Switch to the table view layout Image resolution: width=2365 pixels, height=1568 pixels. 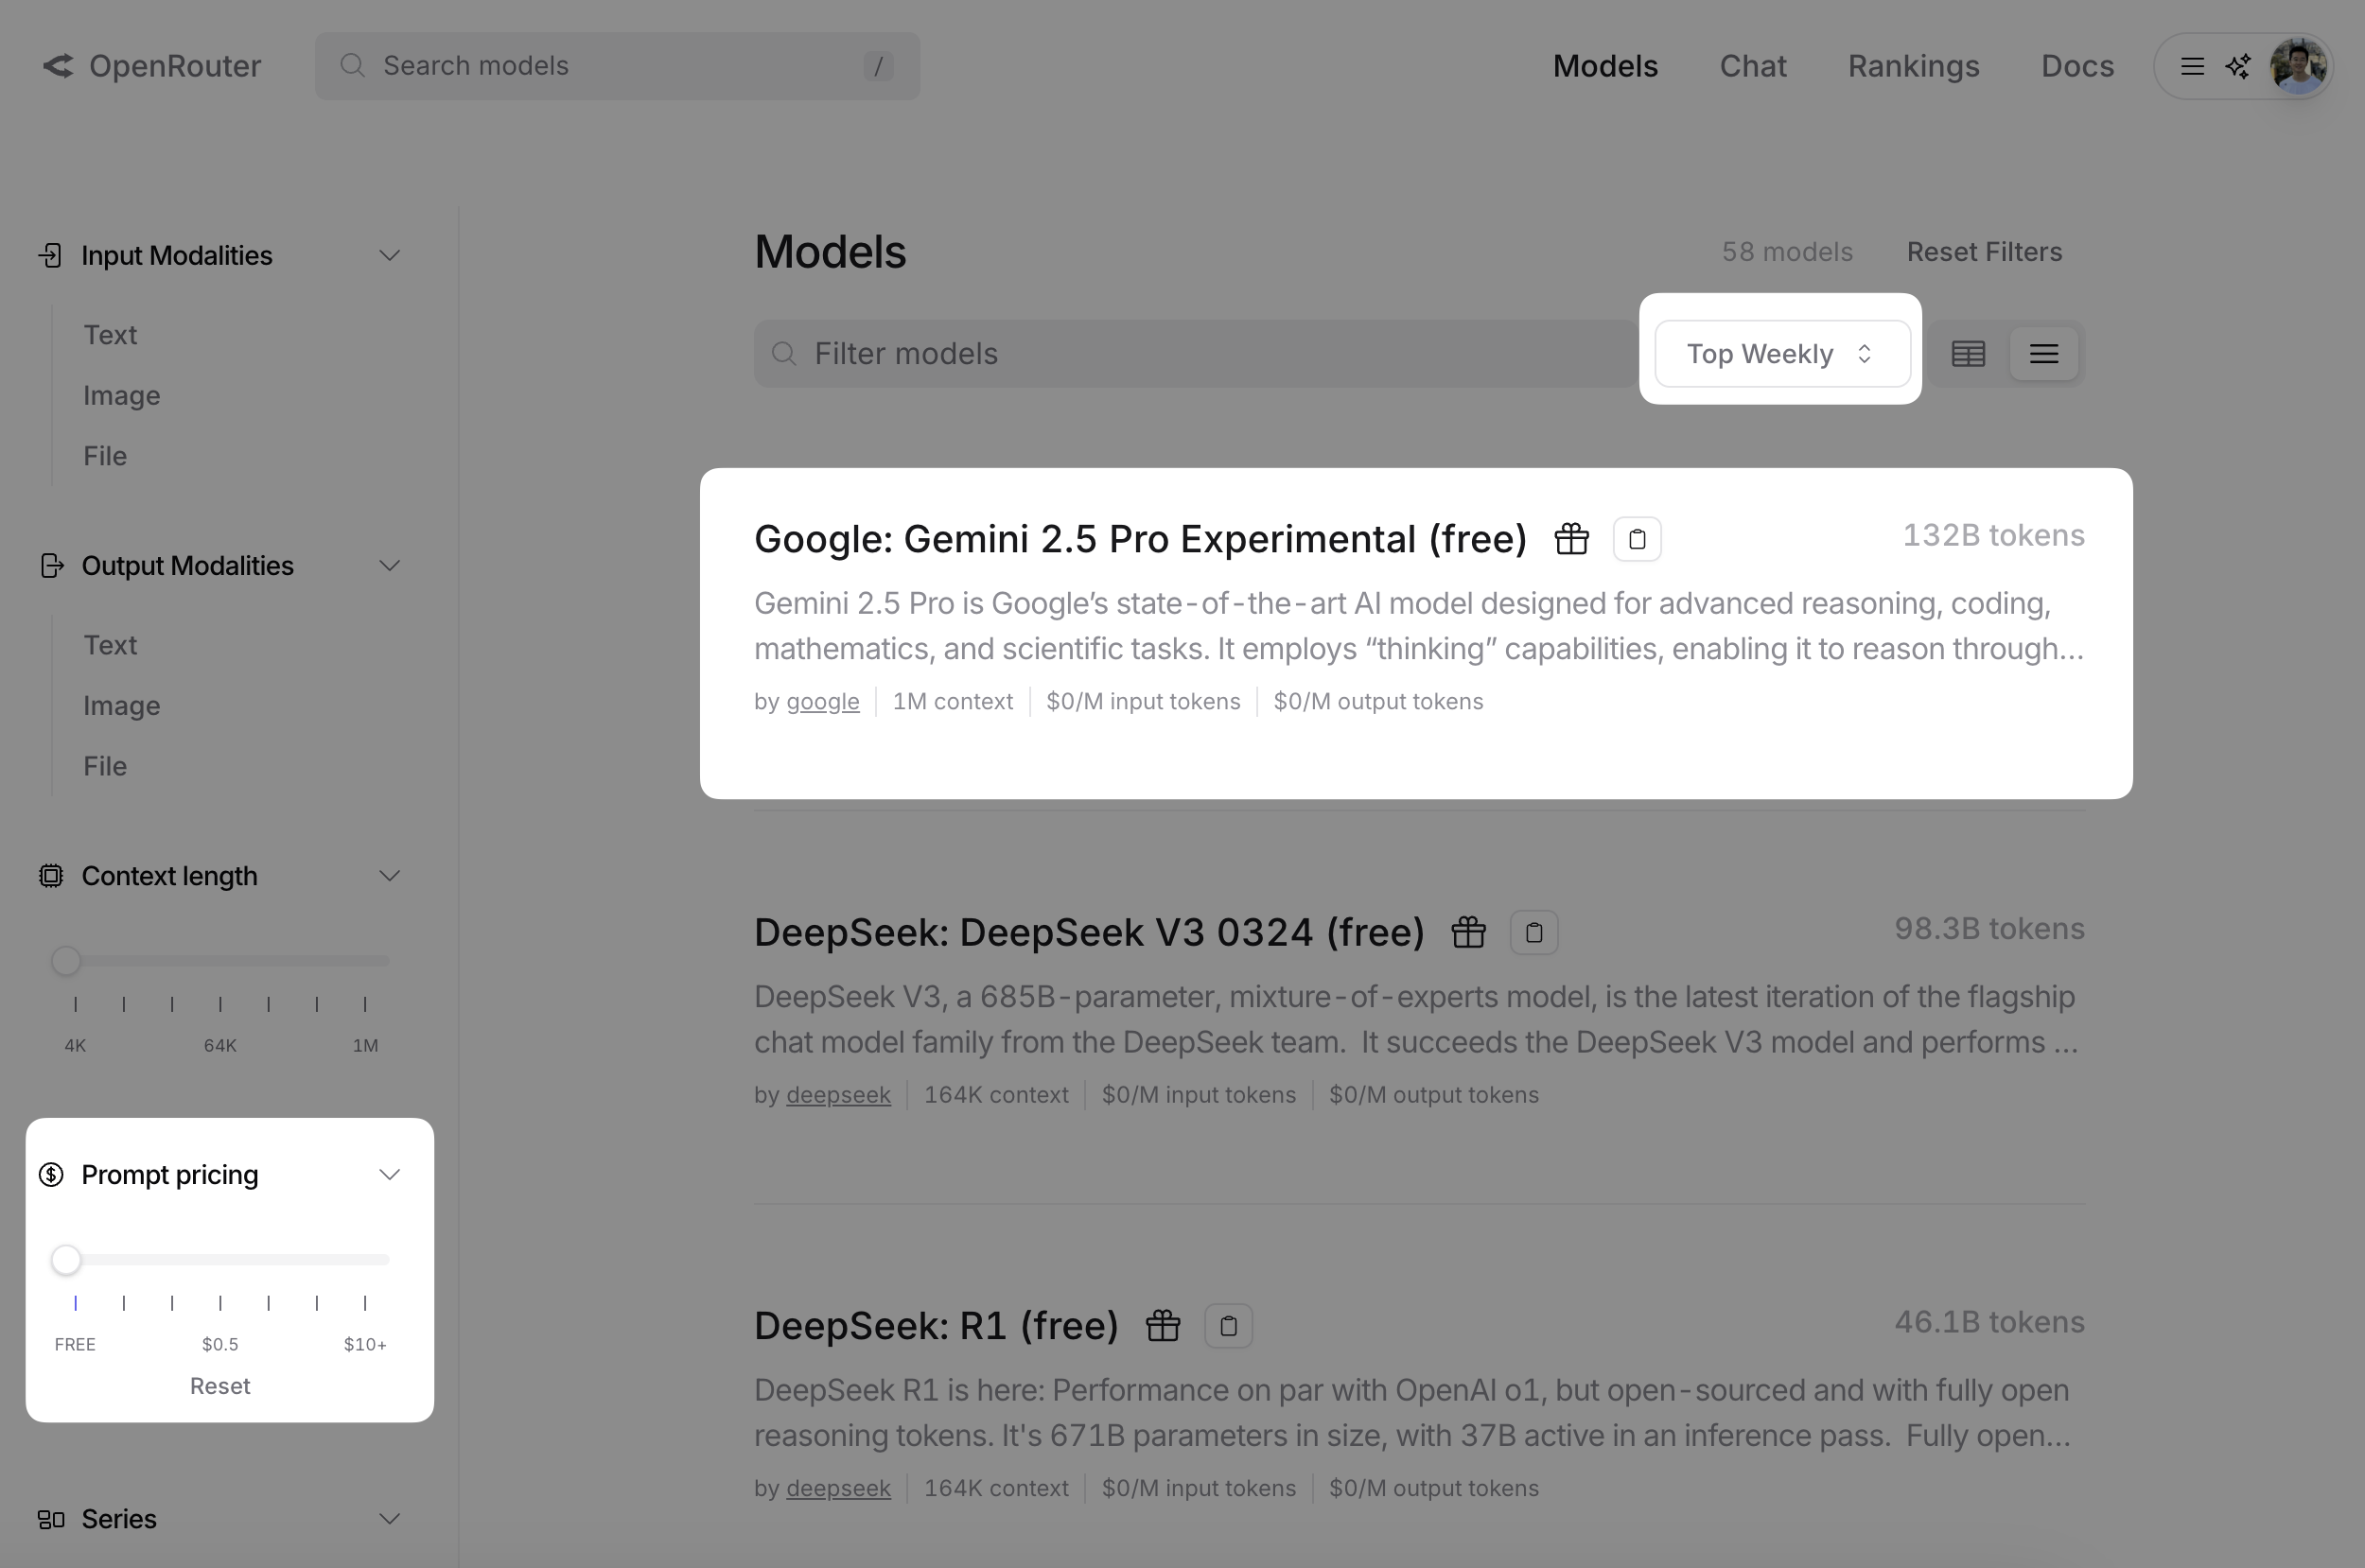1968,354
